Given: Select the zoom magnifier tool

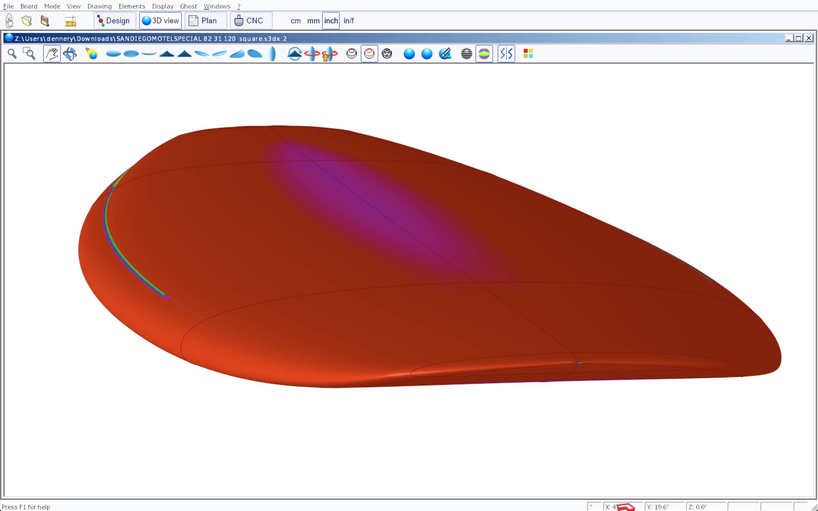Looking at the screenshot, I should [12, 54].
